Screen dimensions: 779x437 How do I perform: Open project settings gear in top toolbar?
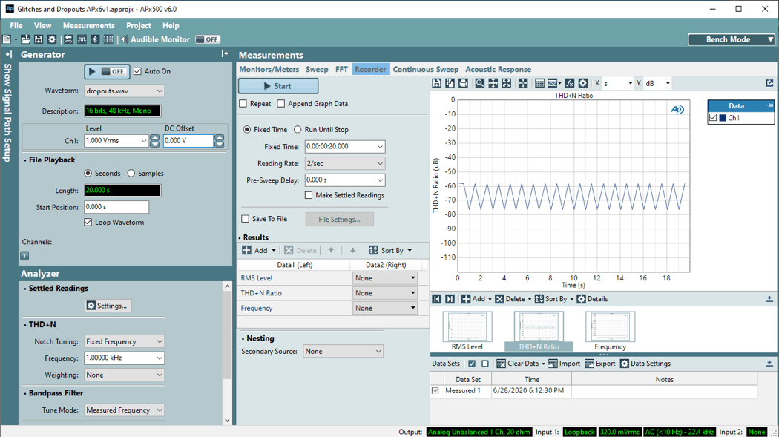tap(51, 39)
